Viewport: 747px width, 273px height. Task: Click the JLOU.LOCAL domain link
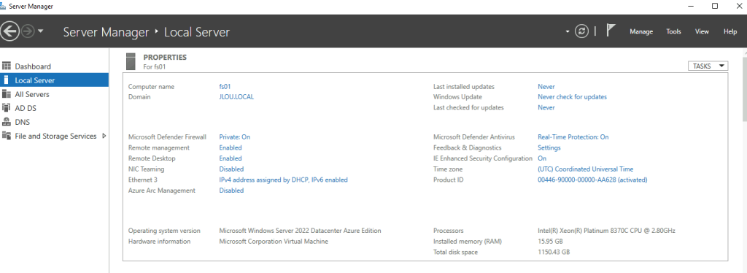click(x=236, y=96)
